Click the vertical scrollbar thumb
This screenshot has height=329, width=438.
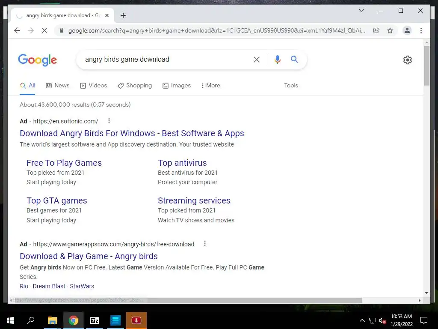pyautogui.click(x=426, y=66)
